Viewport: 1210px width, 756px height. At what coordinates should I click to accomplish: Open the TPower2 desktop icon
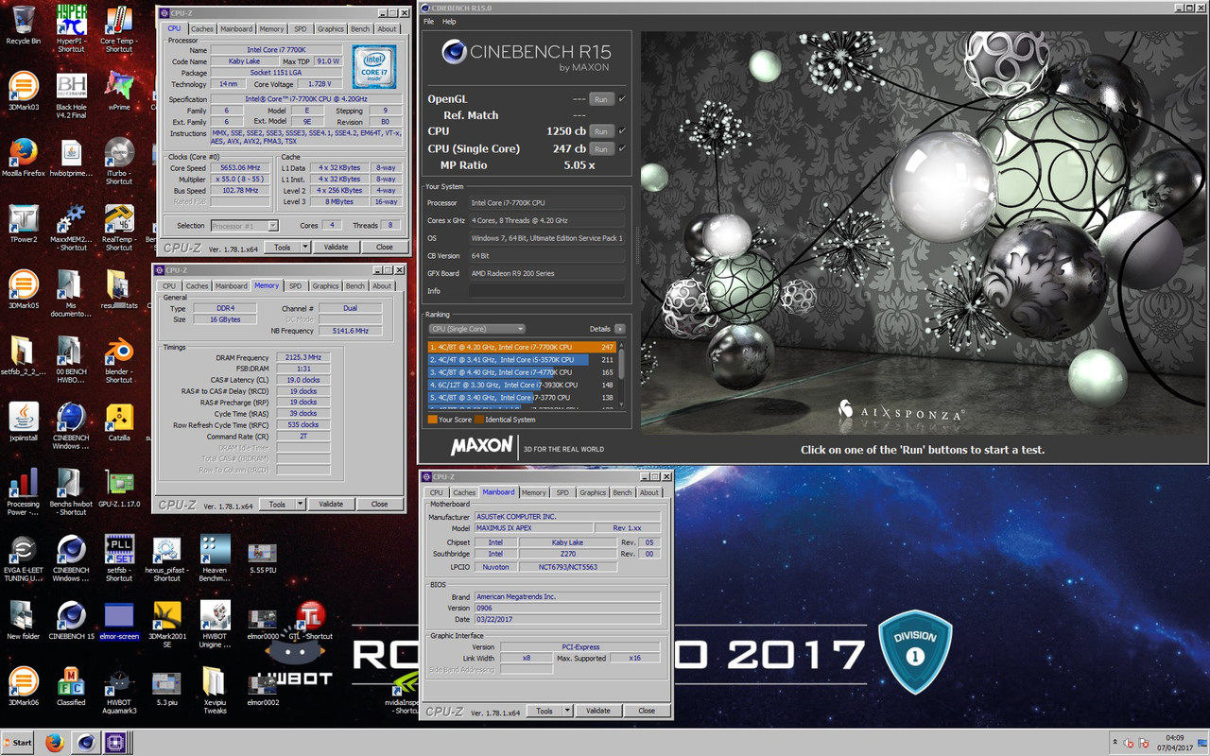[x=23, y=223]
